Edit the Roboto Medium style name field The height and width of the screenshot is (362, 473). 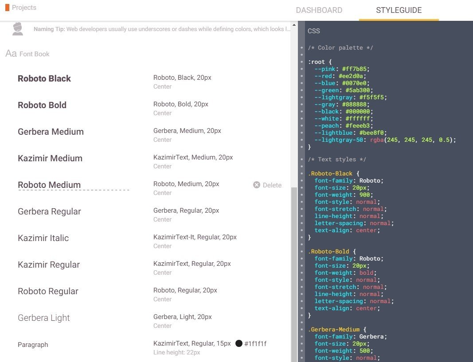pos(74,185)
